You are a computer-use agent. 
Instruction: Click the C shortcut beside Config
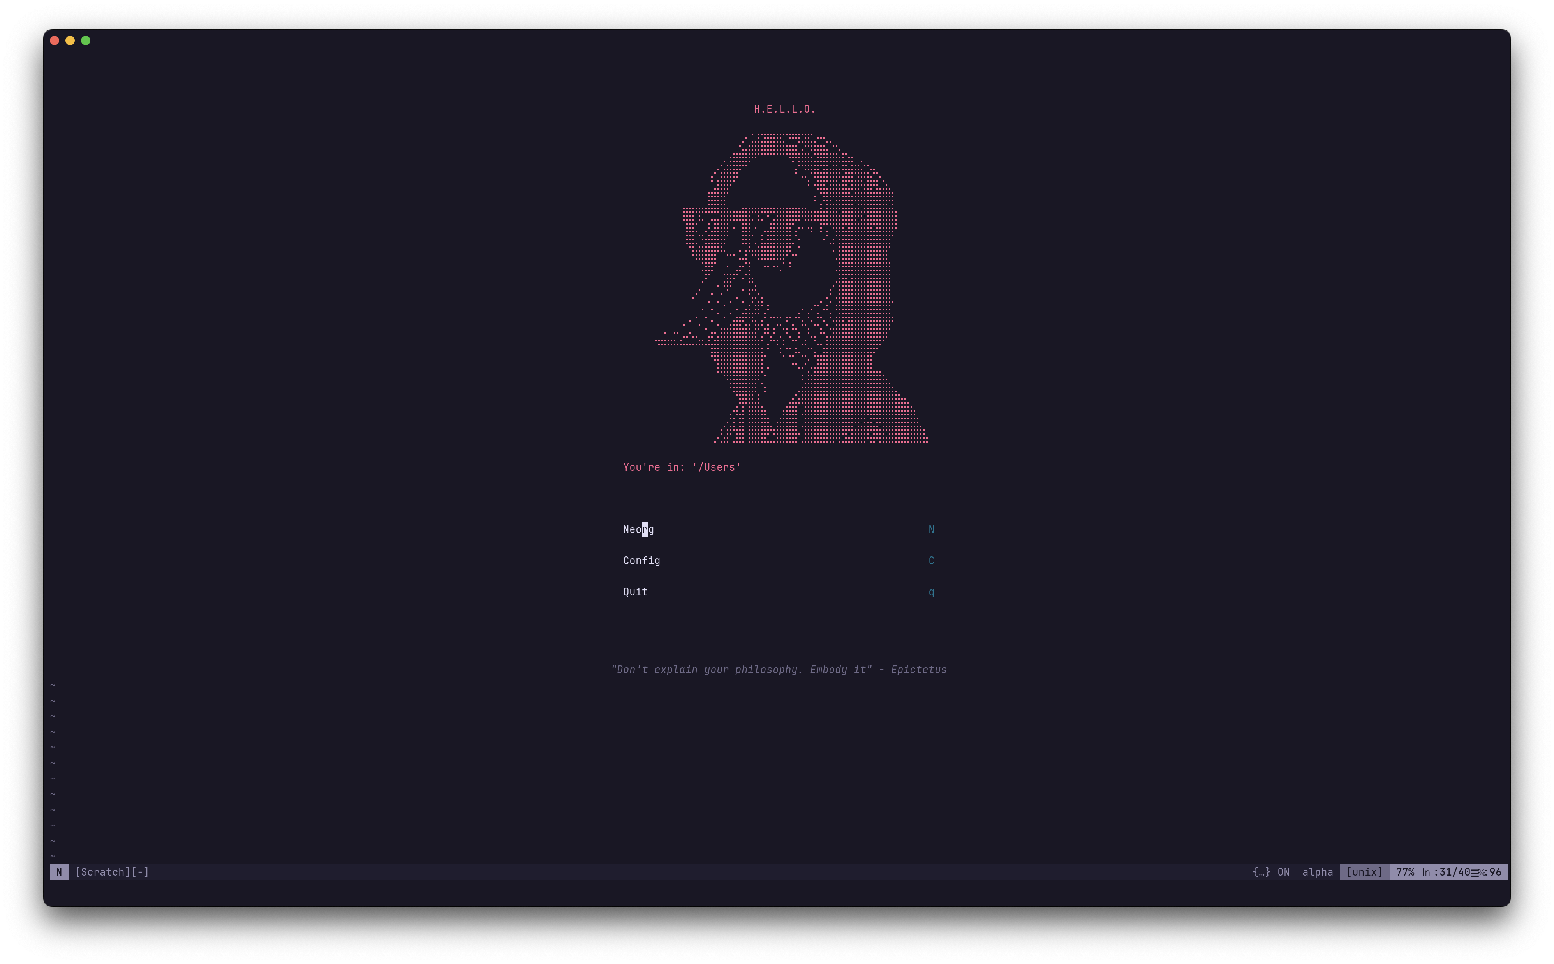[931, 560]
